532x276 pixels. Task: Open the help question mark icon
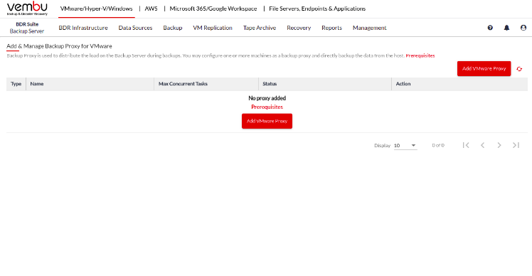point(490,28)
